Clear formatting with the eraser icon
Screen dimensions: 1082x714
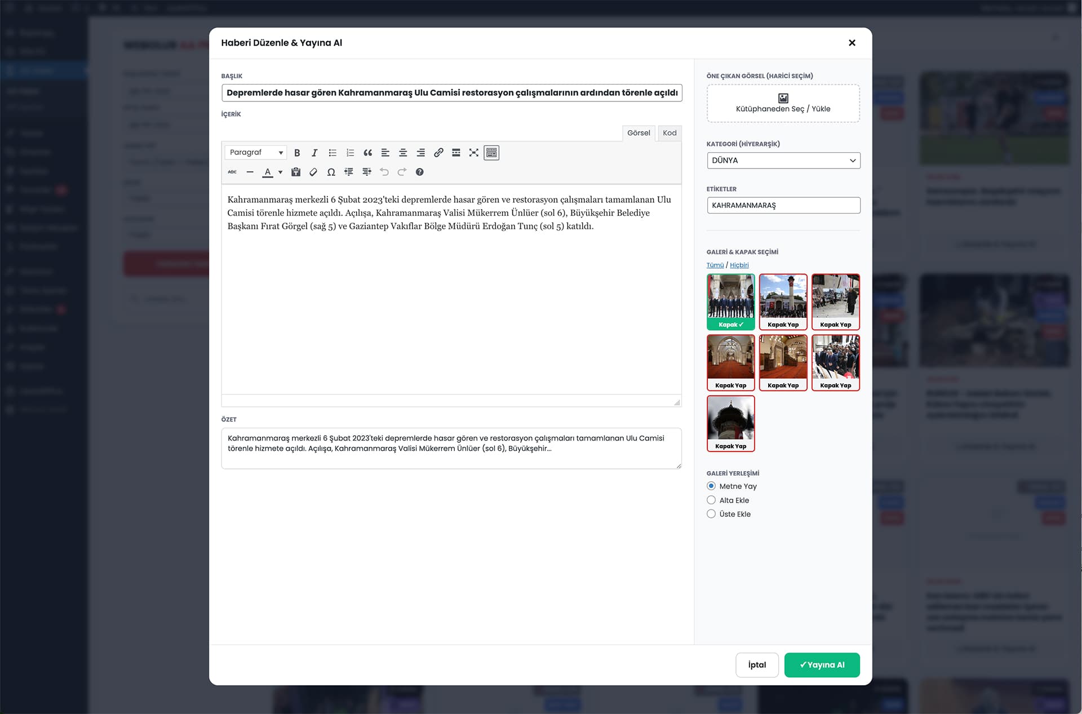[313, 172]
